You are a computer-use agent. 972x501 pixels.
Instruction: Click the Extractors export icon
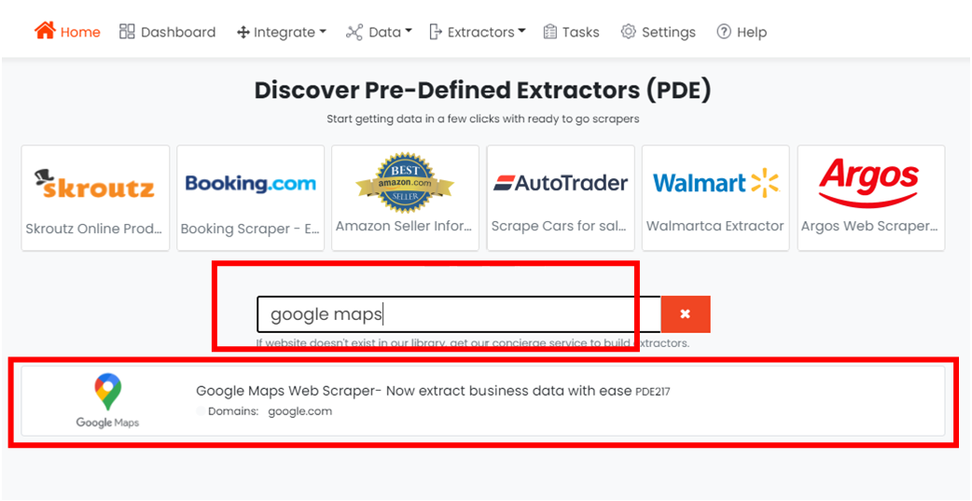tap(436, 32)
